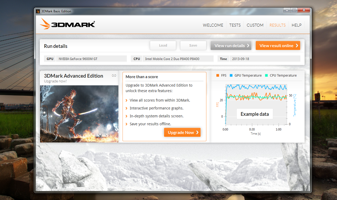Image resolution: width=337 pixels, height=200 pixels.
Task: Click the blue GPU Temperature legend square
Action: click(x=231, y=76)
